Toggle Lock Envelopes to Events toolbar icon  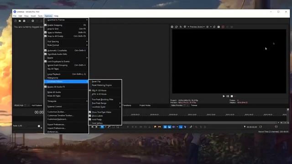pyautogui.click(x=181, y=127)
